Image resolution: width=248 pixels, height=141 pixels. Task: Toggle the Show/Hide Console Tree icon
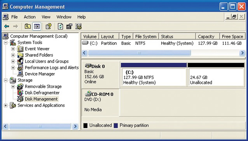pyautogui.click(x=37, y=26)
